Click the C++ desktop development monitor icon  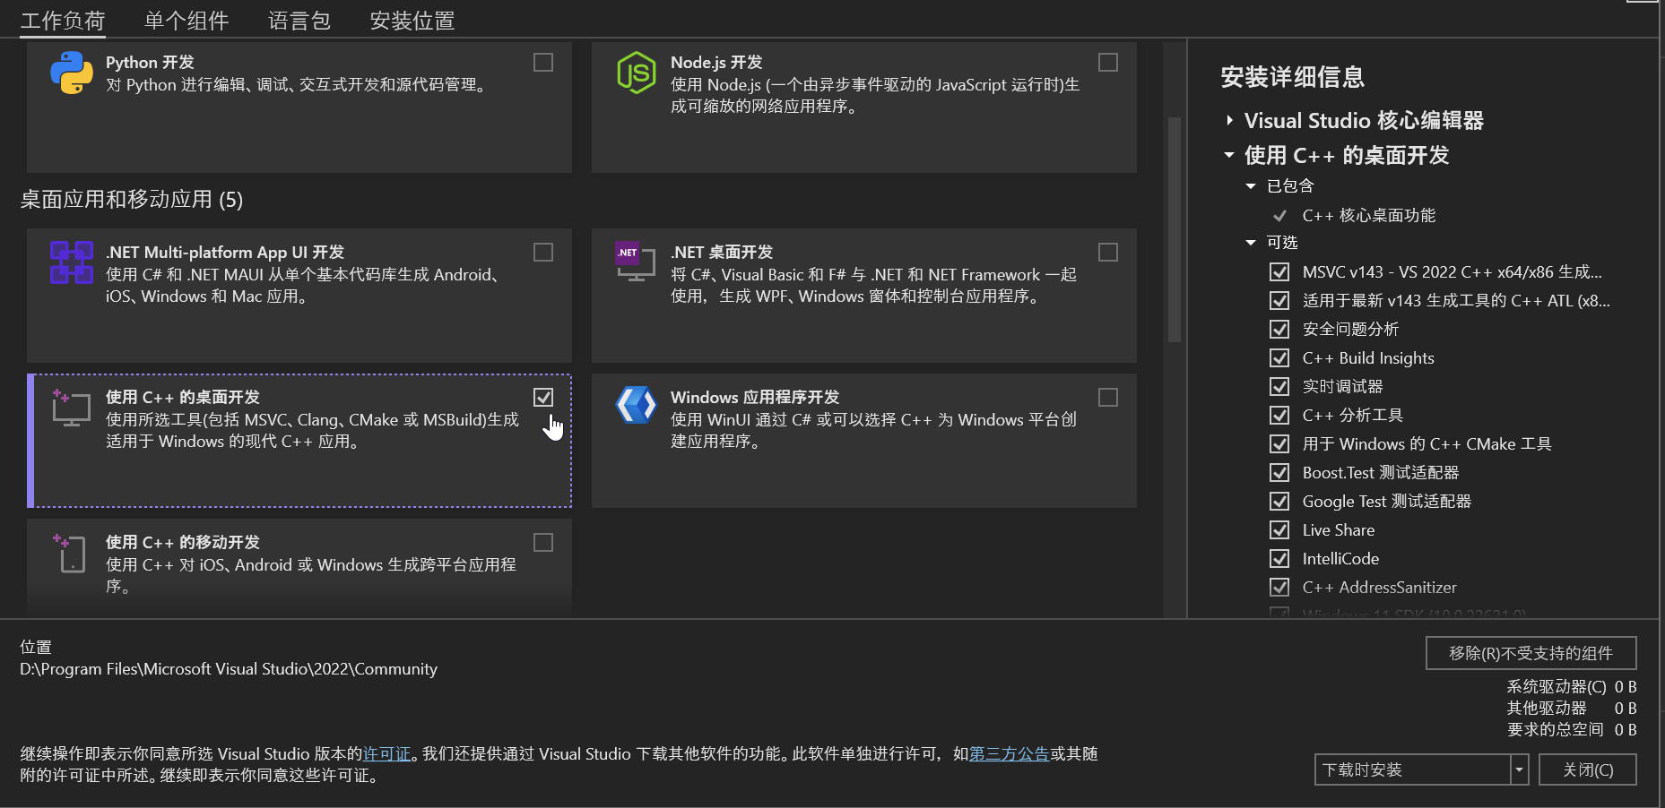(72, 408)
